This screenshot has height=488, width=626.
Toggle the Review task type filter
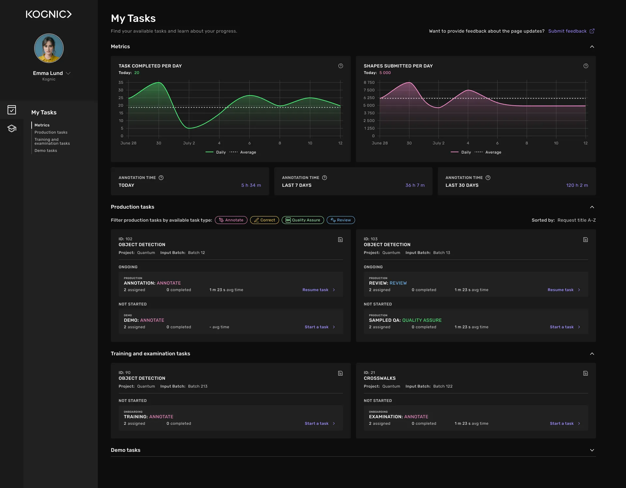pos(341,220)
